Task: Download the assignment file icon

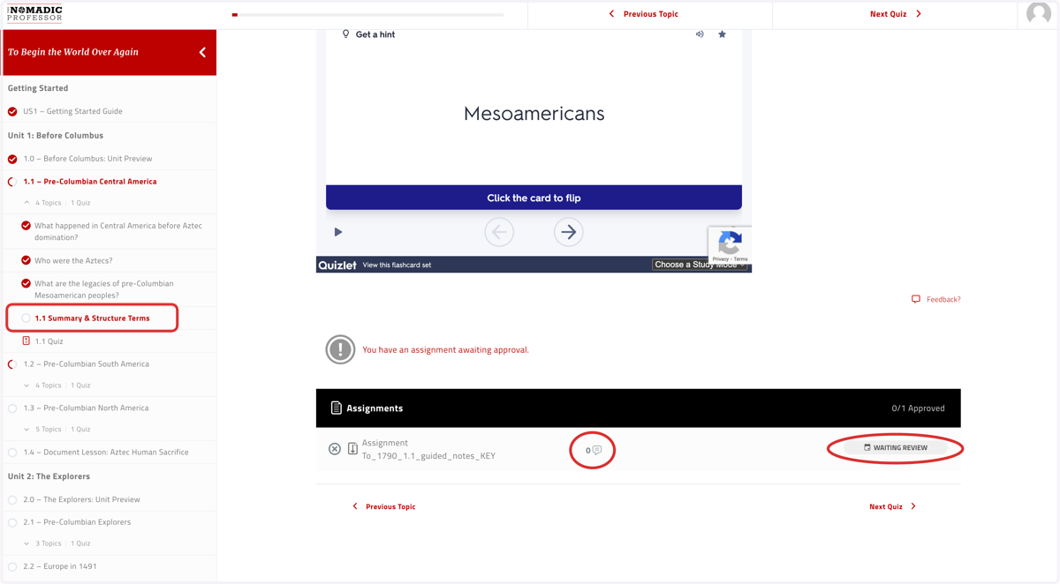Action: 352,449
